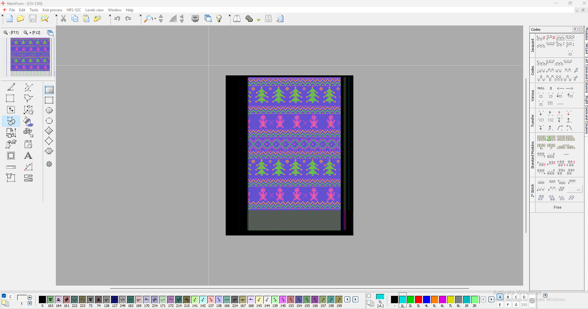This screenshot has height=309, width=588.
Task: Click the Free button in Codes panel
Action: (557, 207)
